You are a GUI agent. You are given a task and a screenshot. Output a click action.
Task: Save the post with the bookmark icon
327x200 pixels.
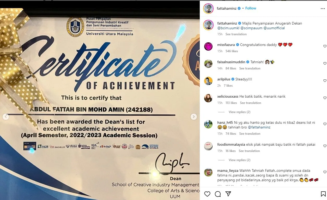coord(323,194)
